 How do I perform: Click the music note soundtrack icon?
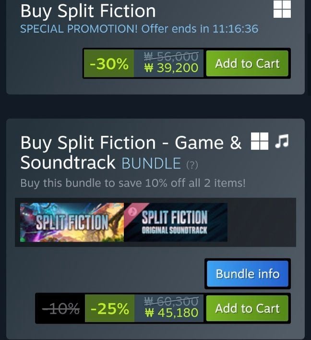pyautogui.click(x=282, y=141)
